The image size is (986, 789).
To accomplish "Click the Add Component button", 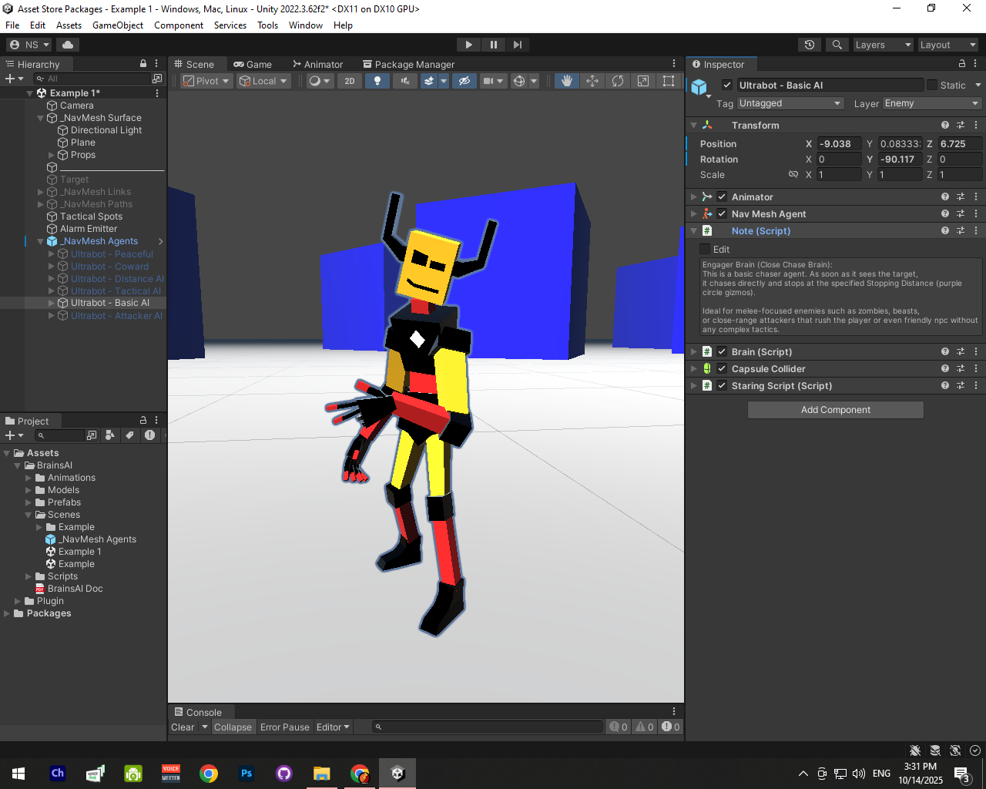I will (835, 410).
